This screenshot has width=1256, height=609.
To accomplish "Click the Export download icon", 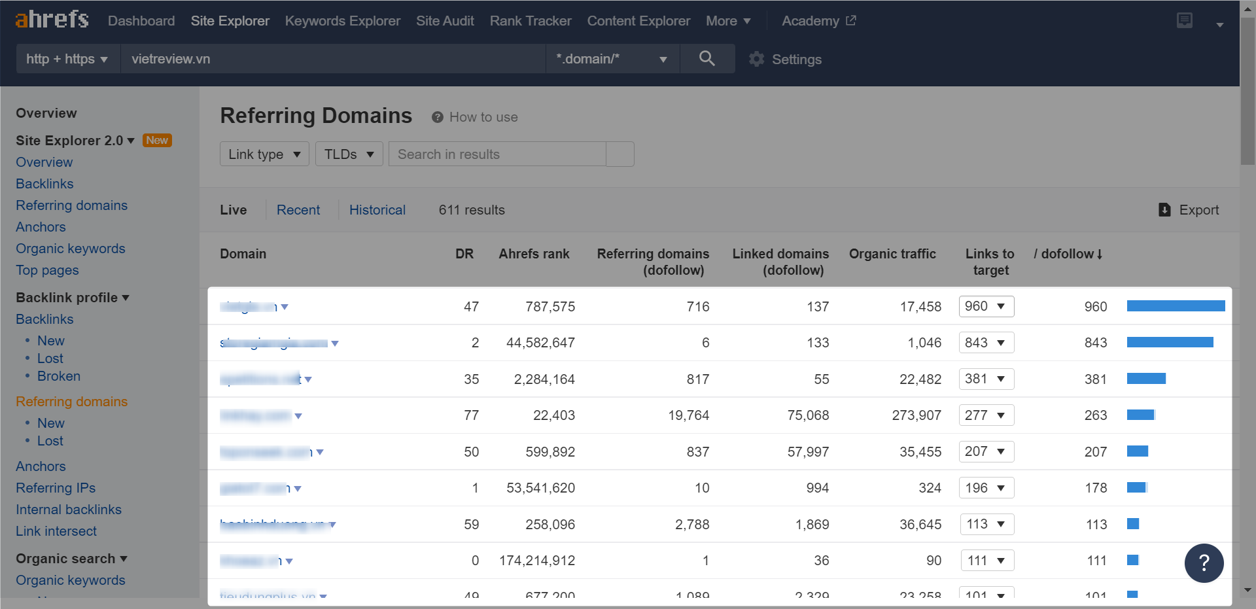I will pos(1164,209).
